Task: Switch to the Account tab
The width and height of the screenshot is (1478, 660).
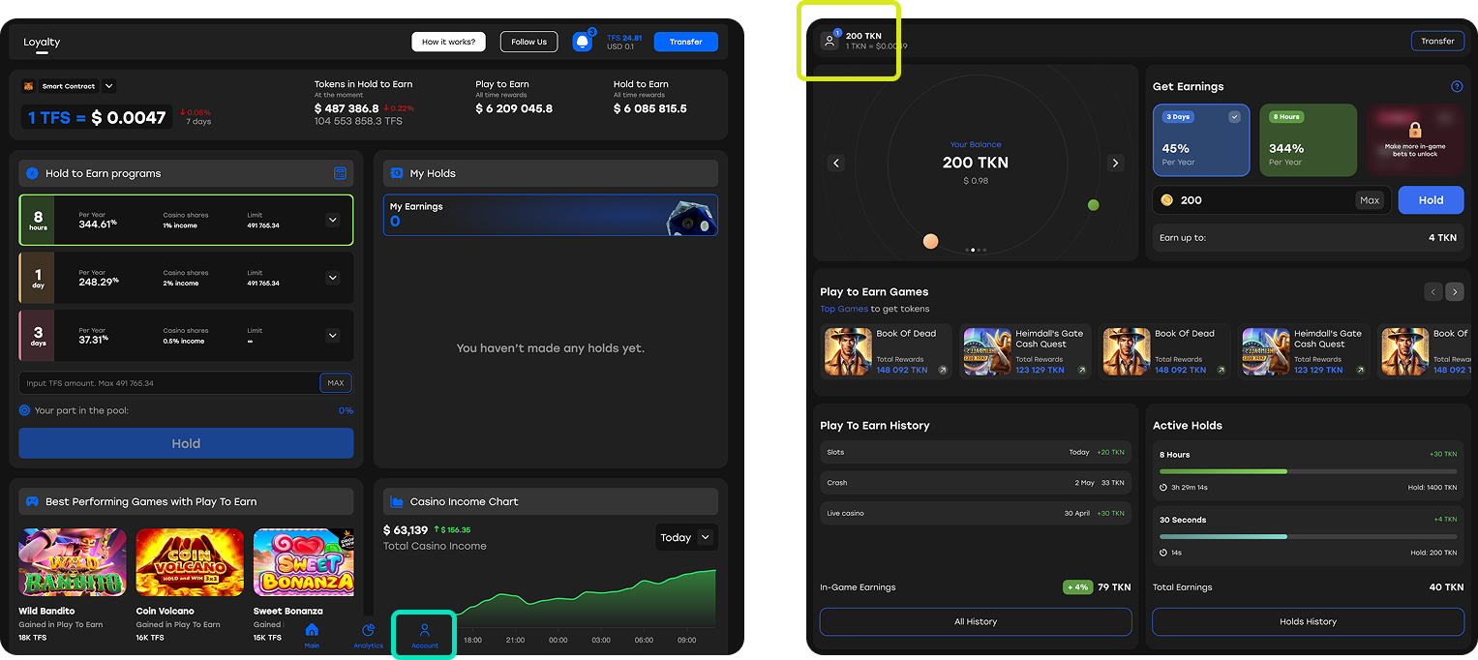Action: (424, 635)
